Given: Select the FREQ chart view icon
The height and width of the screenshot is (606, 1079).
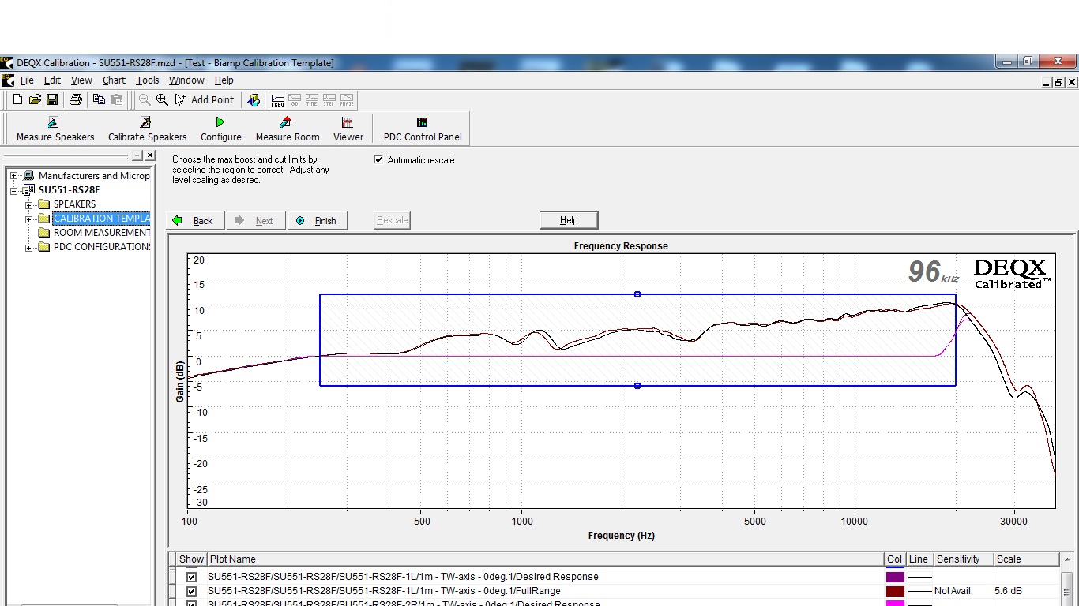Looking at the screenshot, I should 278,100.
